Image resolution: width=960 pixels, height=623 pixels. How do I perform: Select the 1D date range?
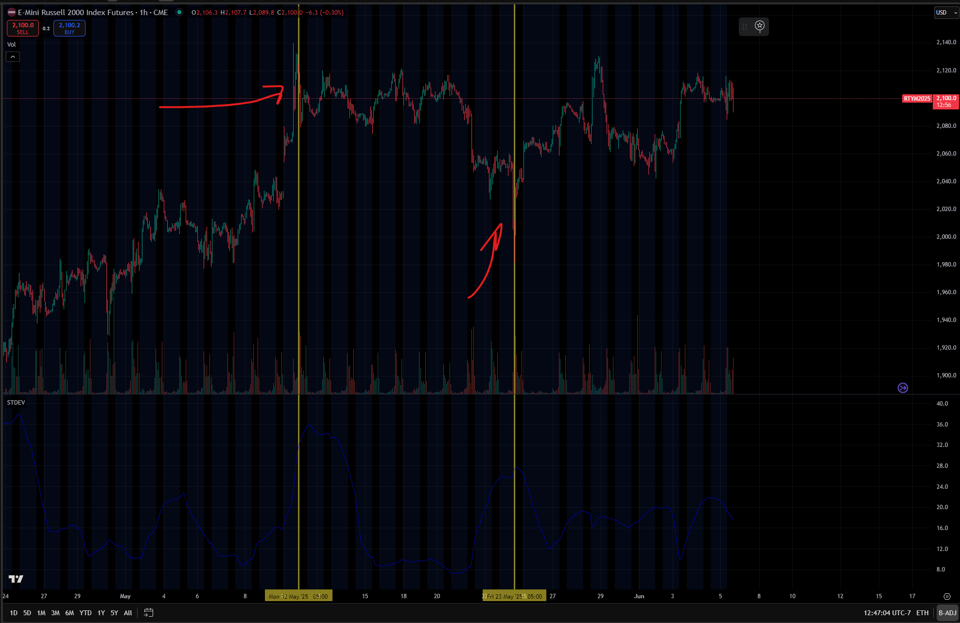click(14, 613)
